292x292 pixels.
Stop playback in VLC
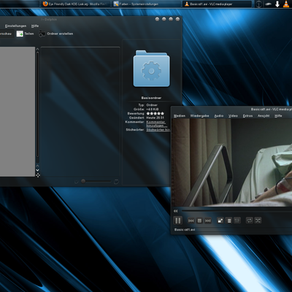pos(199,220)
